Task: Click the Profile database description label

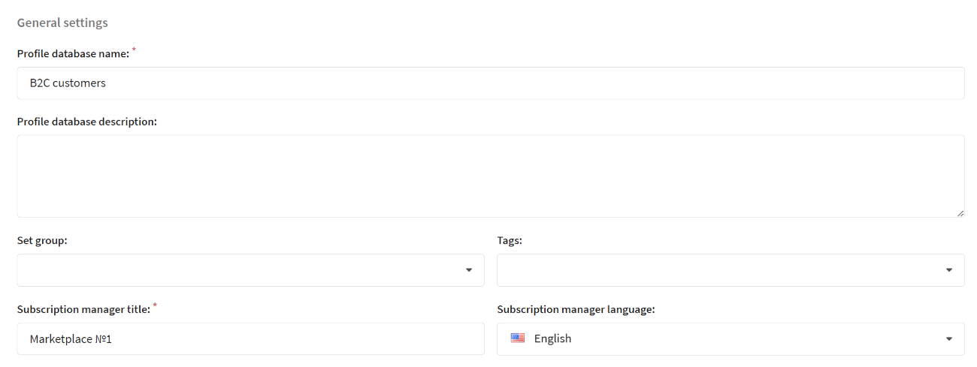Action: click(86, 122)
